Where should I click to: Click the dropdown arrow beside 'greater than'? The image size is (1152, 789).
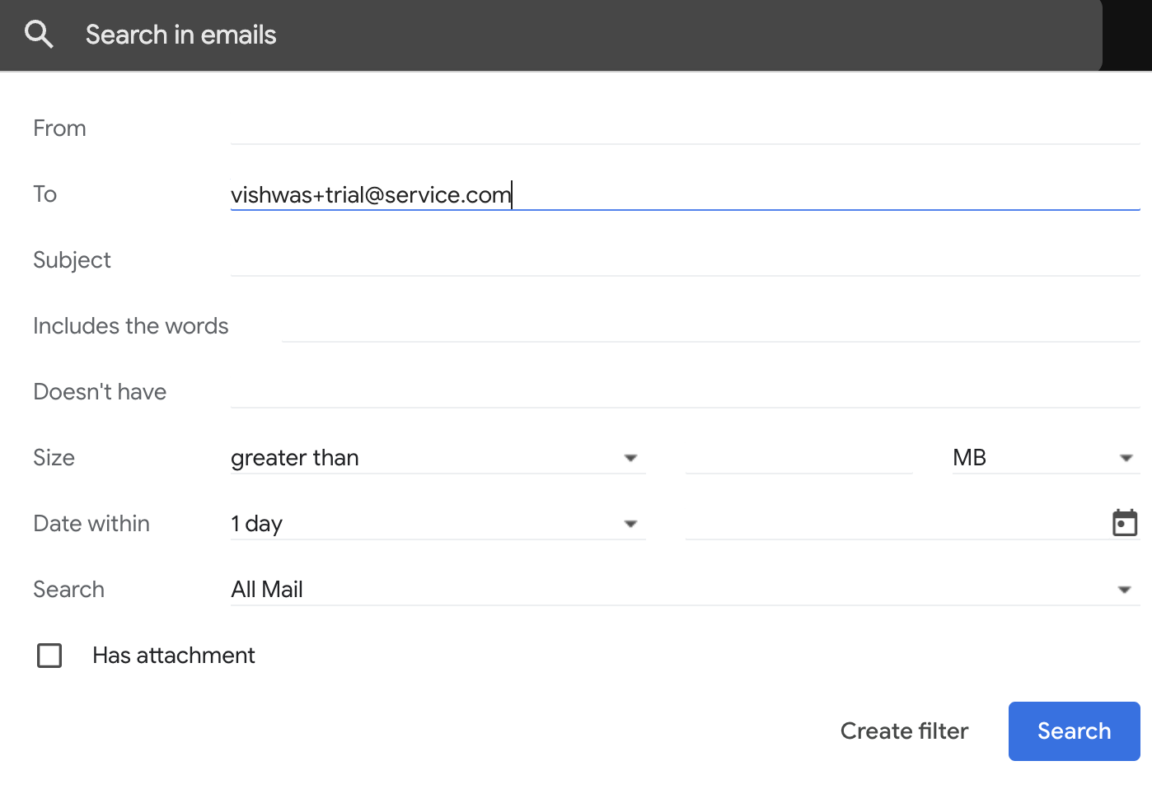pos(630,458)
